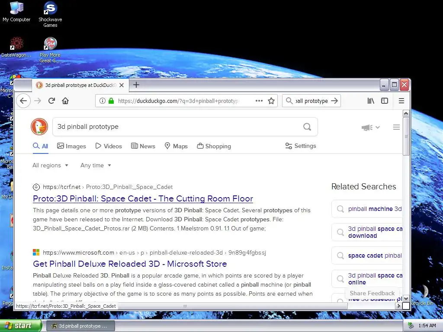Click the green secure connection padlock
443x332 pixels.
point(111,101)
